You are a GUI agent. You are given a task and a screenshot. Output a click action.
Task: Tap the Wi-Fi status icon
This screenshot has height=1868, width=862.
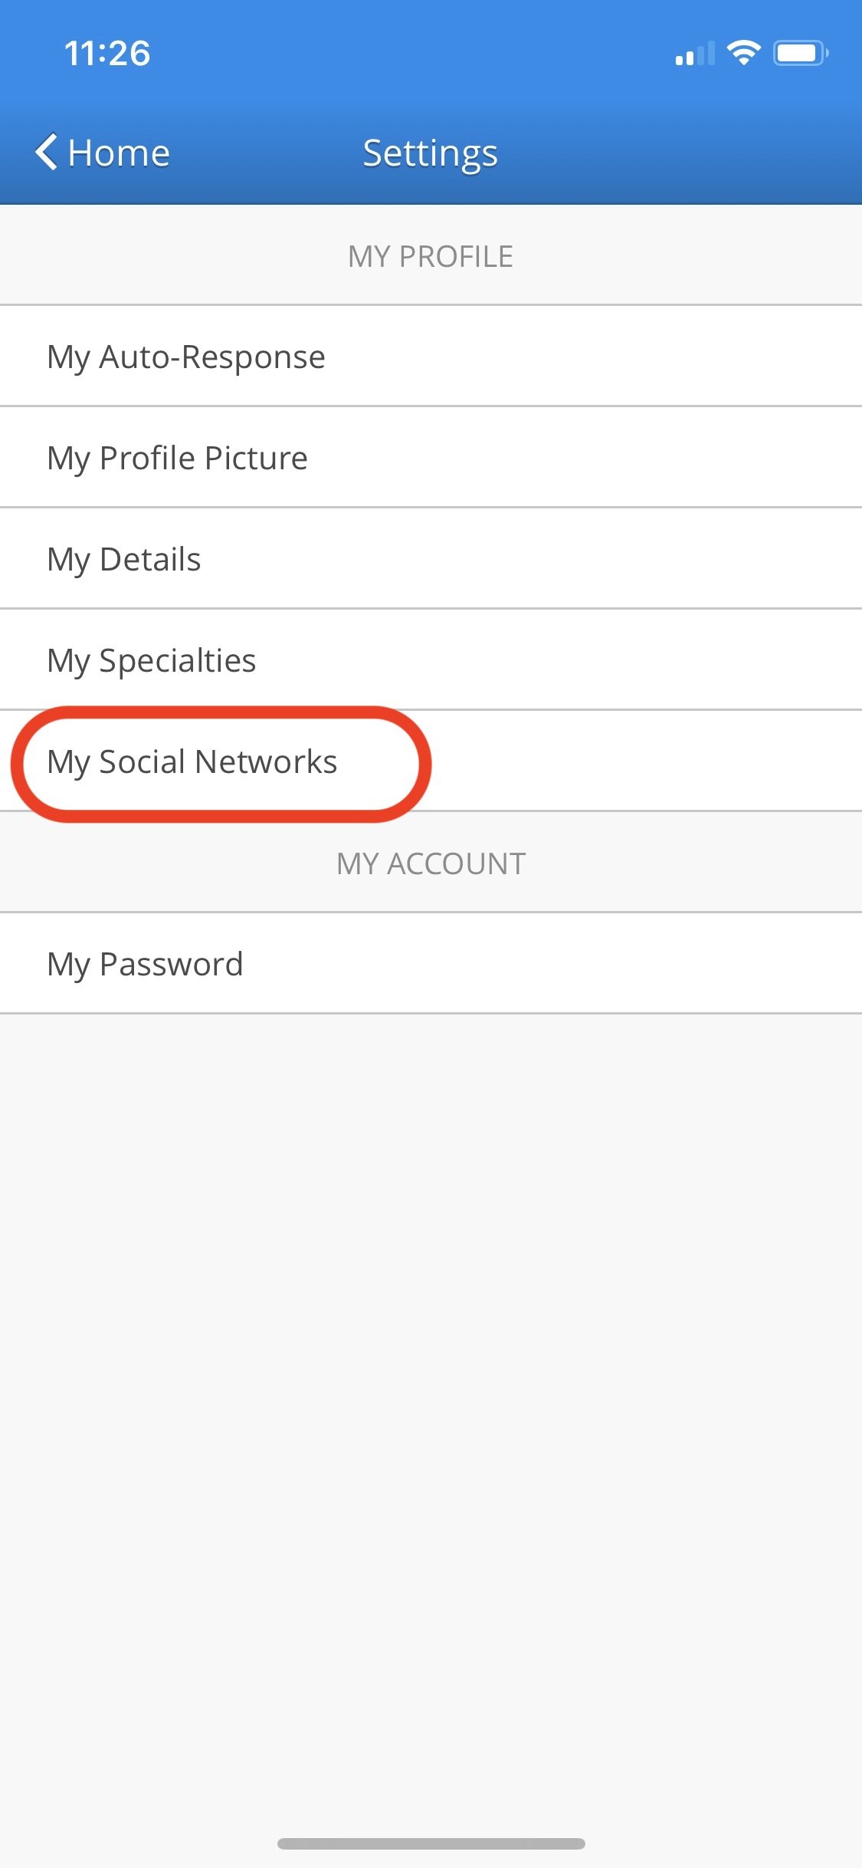(743, 53)
